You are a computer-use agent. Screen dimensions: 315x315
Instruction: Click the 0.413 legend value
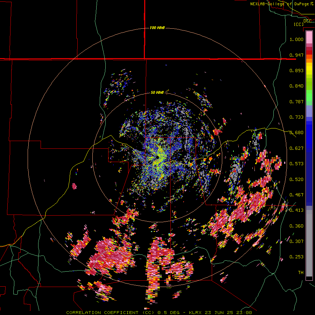coord(296,210)
